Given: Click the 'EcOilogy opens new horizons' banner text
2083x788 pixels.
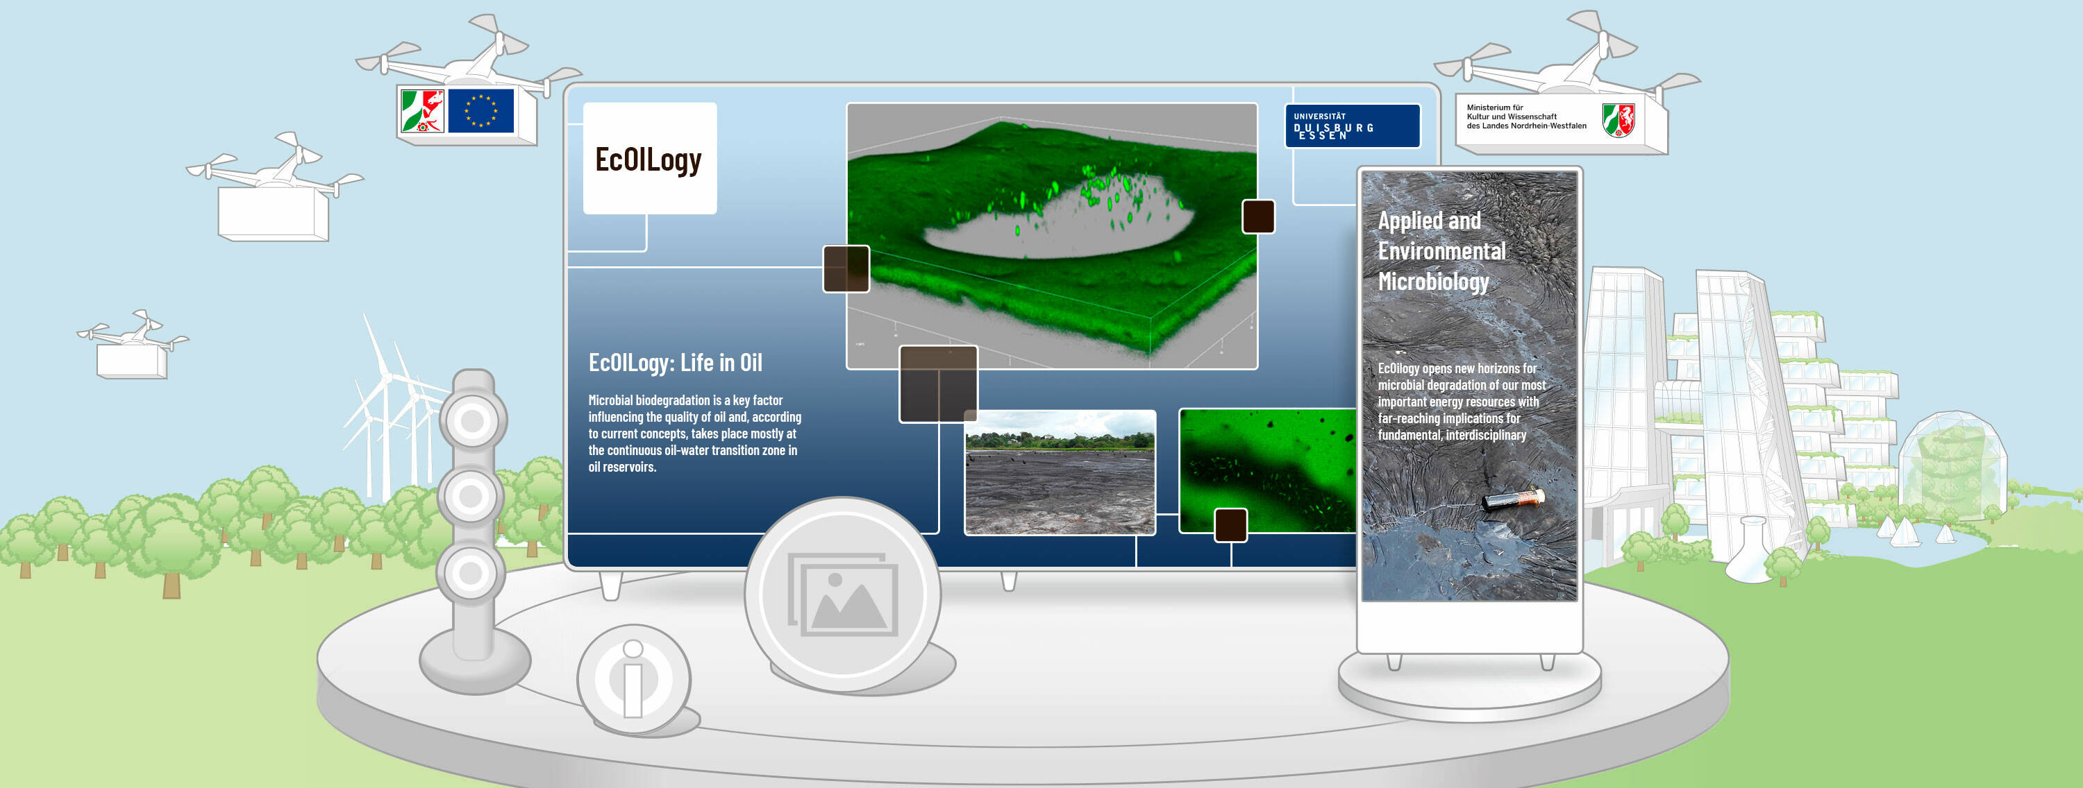Looking at the screenshot, I should [x=1461, y=402].
